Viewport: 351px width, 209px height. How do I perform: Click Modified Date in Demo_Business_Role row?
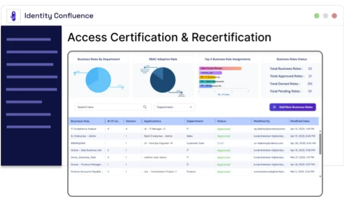[302, 158]
